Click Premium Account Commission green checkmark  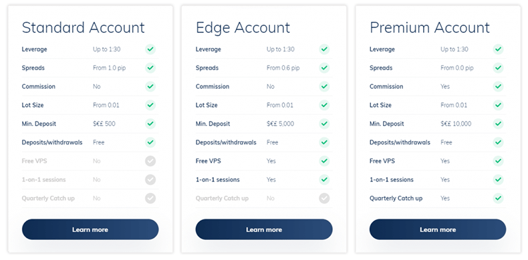point(498,86)
